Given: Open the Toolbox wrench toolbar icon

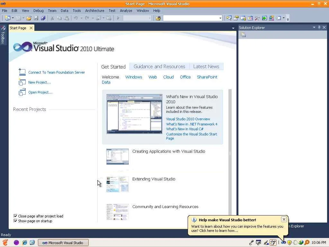Looking at the screenshot, I should point(257,18).
